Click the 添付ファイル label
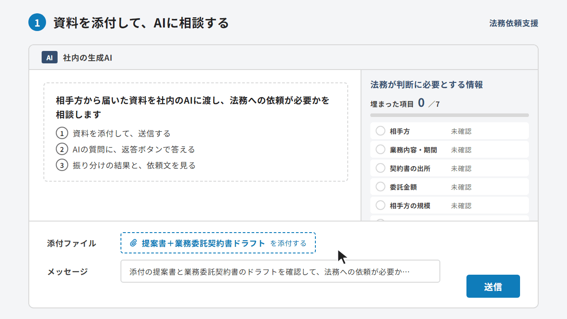 [72, 243]
